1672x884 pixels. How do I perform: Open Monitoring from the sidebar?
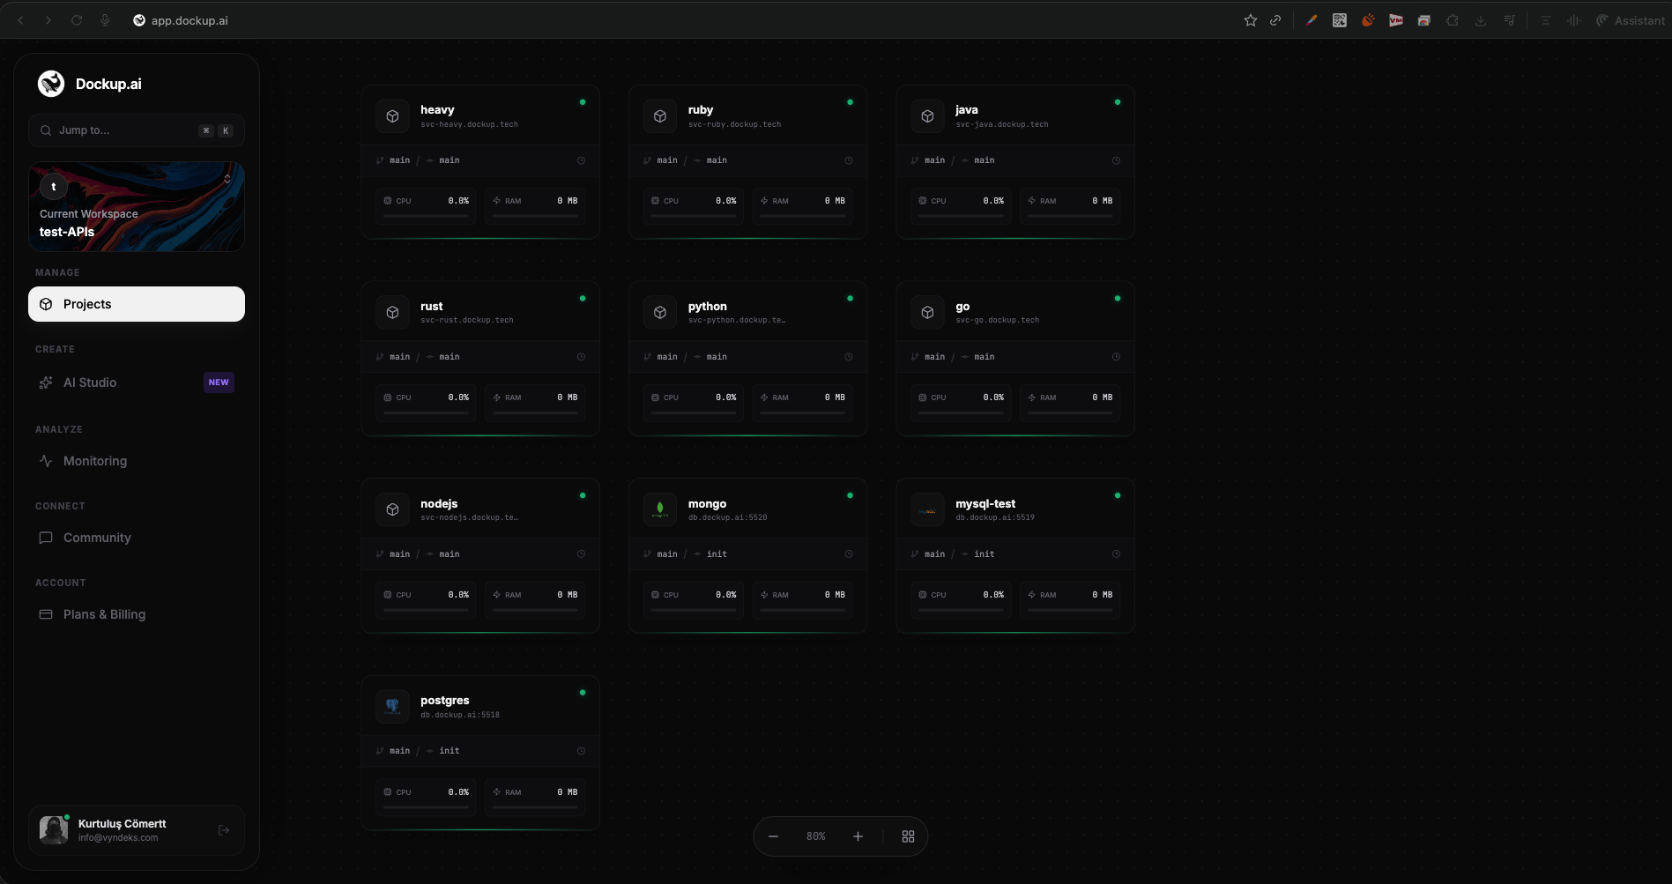(x=94, y=460)
